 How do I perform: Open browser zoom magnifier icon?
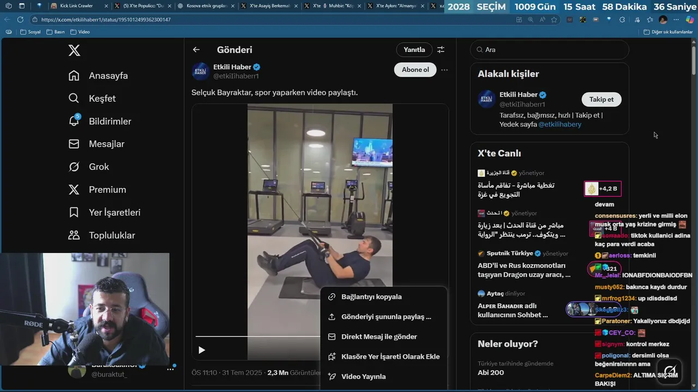[531, 20]
